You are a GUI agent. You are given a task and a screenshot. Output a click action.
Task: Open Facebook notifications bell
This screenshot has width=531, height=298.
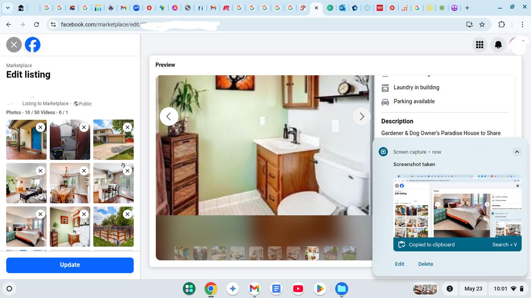pyautogui.click(x=498, y=45)
